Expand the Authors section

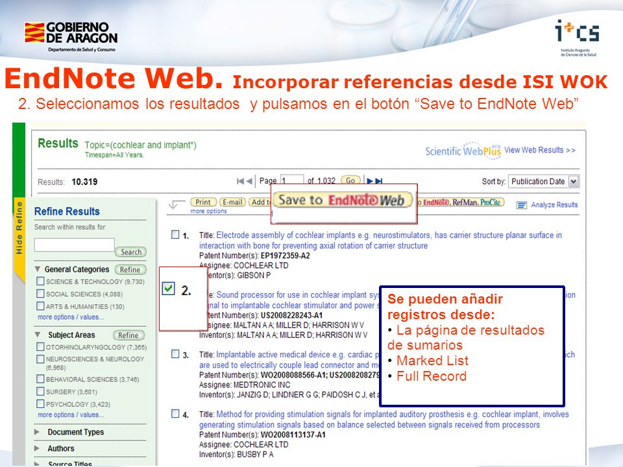pos(37,448)
